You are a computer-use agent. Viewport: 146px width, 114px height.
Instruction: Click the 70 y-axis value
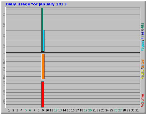[4, 15]
